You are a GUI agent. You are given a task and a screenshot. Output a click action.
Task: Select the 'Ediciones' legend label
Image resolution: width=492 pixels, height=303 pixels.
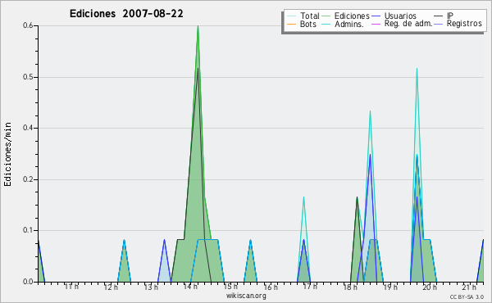click(352, 16)
